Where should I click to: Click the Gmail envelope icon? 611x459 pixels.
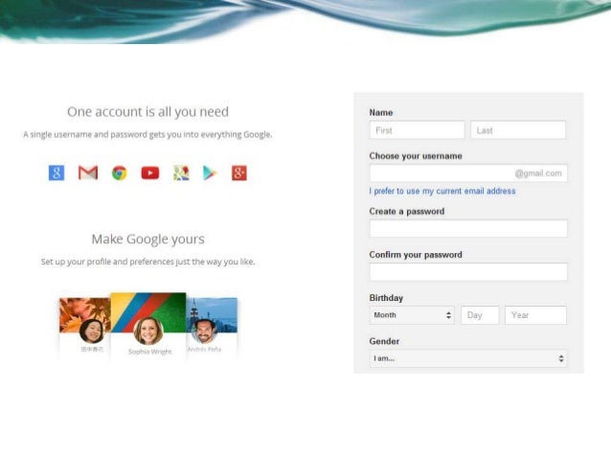click(x=88, y=172)
